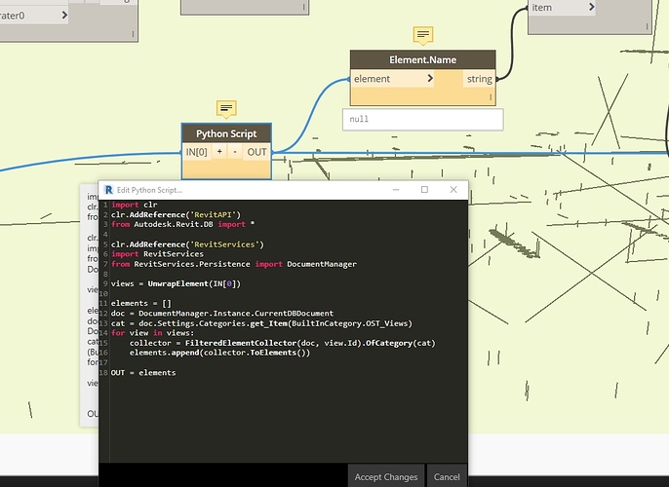
Task: Click line 'from Autodesk.Revit.DB import *'
Action: pyautogui.click(x=182, y=225)
